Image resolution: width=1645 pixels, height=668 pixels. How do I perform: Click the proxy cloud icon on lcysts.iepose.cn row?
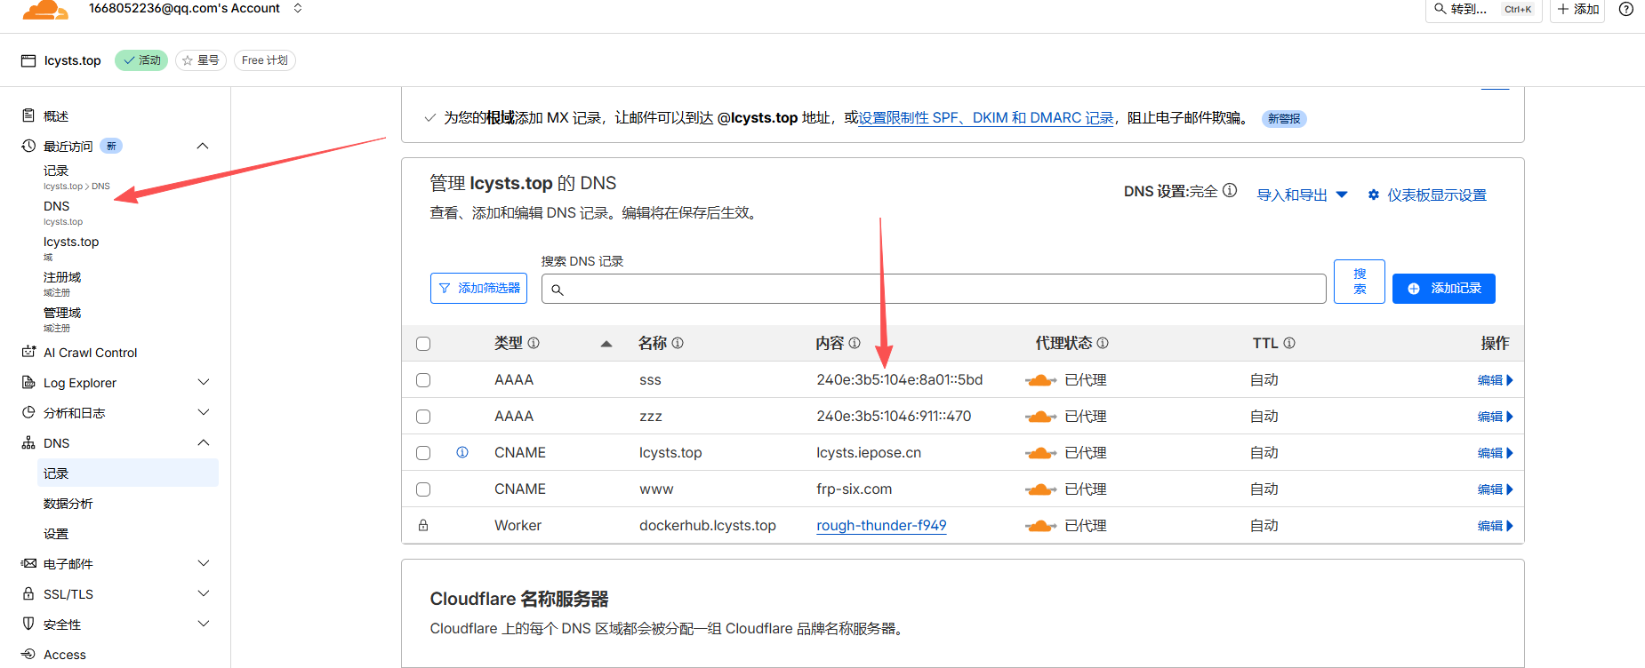(x=1041, y=453)
